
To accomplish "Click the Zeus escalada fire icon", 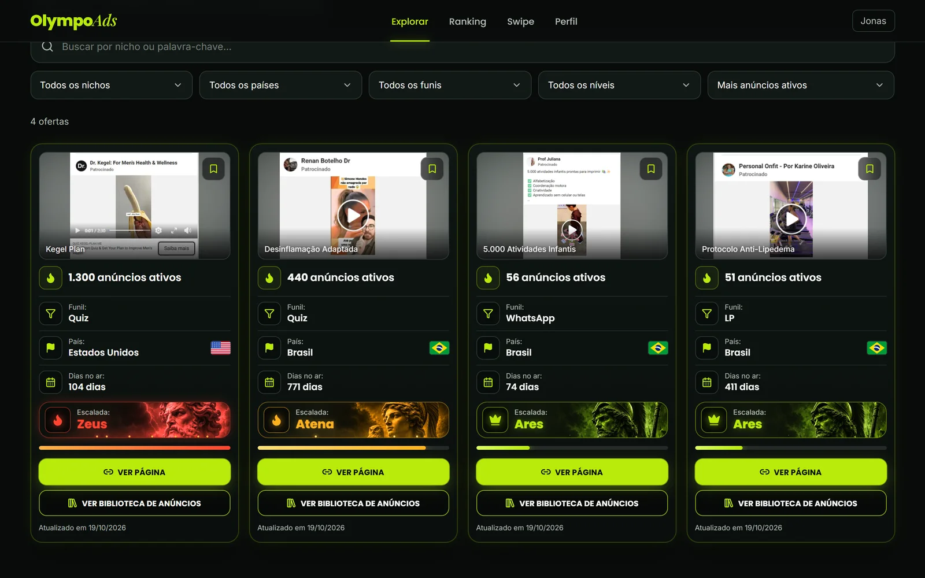I will (58, 420).
